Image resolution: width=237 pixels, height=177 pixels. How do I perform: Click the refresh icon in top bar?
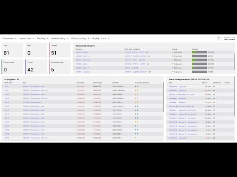[x=219, y=38]
